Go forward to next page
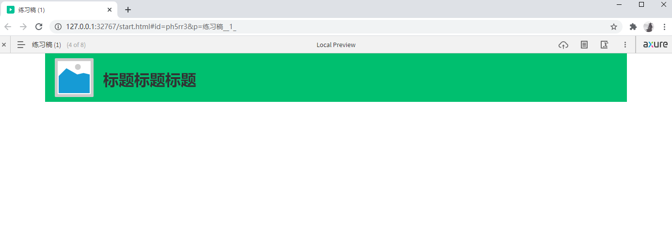This screenshot has height=227, width=672. 23,27
